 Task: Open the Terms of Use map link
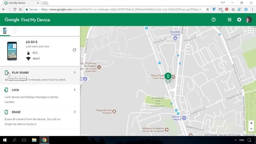249,135
